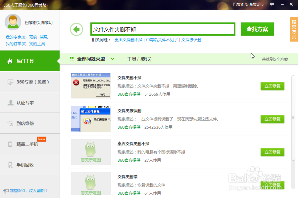Open the 认证专家 sidebar tab

(30, 103)
